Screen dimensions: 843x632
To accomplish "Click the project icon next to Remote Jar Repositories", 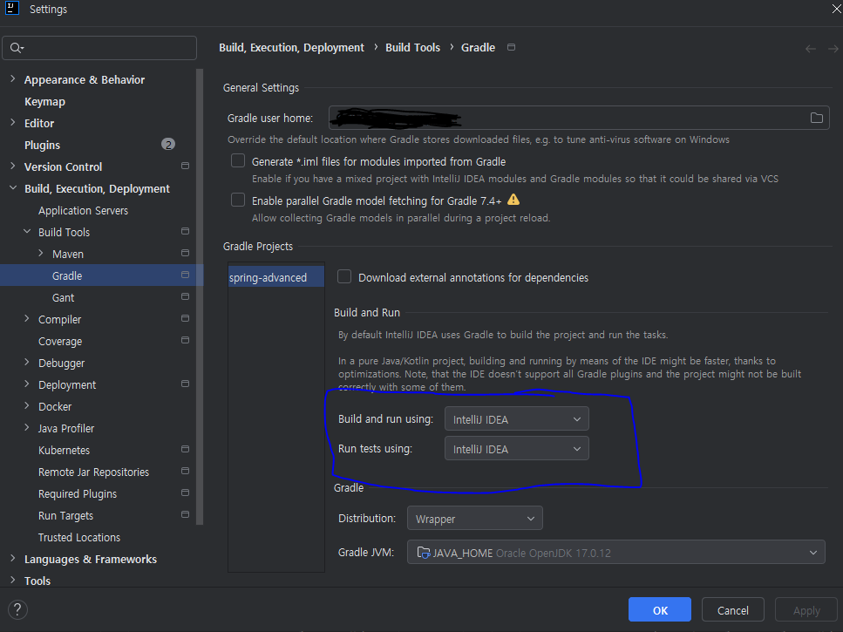I will tap(185, 472).
